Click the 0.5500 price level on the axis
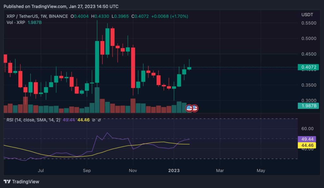324x188 pixels. (309, 23)
